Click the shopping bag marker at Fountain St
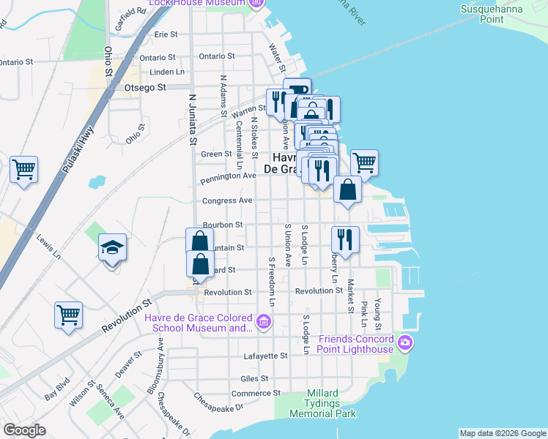 tap(199, 240)
